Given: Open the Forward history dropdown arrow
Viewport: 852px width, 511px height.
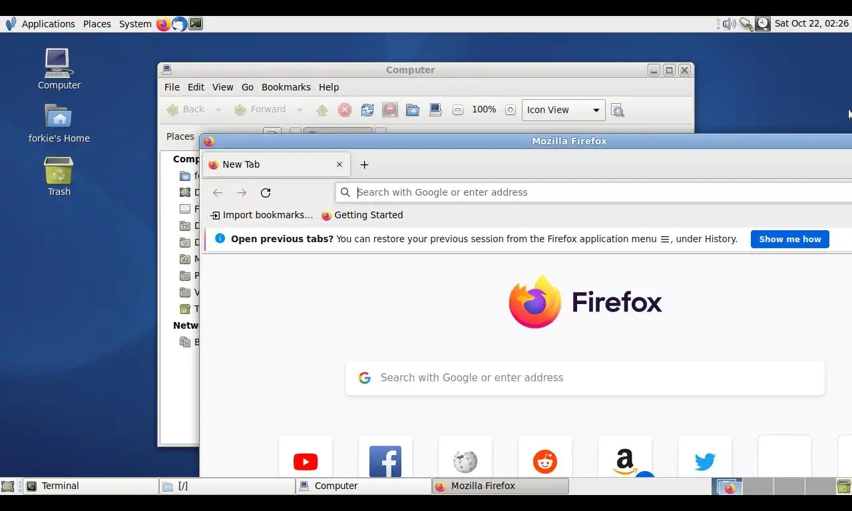Looking at the screenshot, I should click(x=300, y=110).
